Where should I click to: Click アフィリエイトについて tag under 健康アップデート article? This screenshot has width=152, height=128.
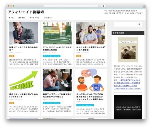click(52, 103)
